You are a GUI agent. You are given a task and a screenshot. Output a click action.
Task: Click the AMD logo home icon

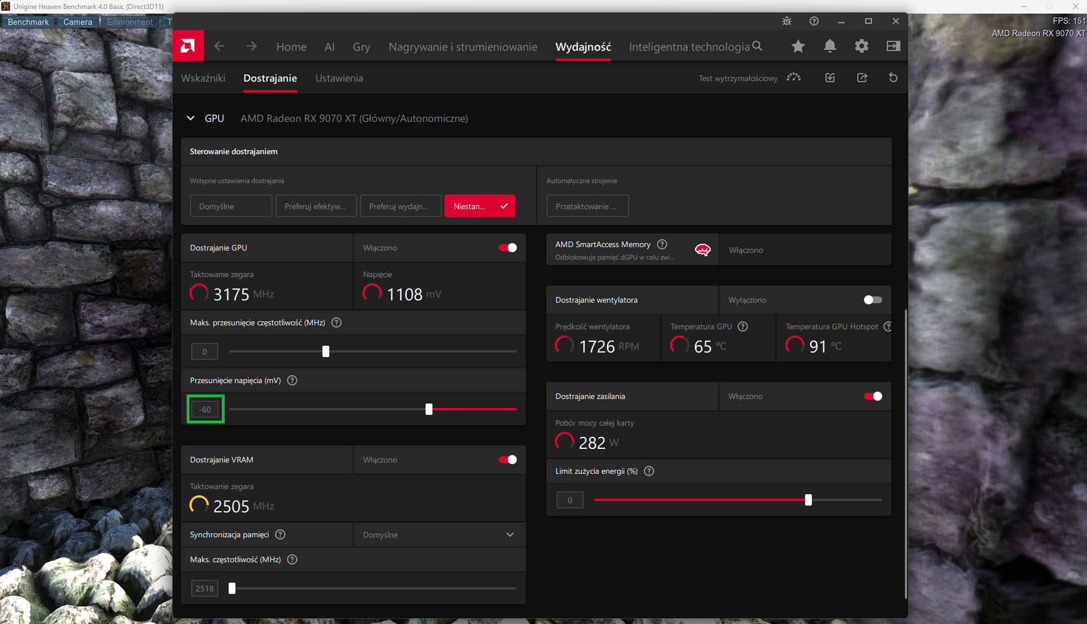tap(188, 46)
